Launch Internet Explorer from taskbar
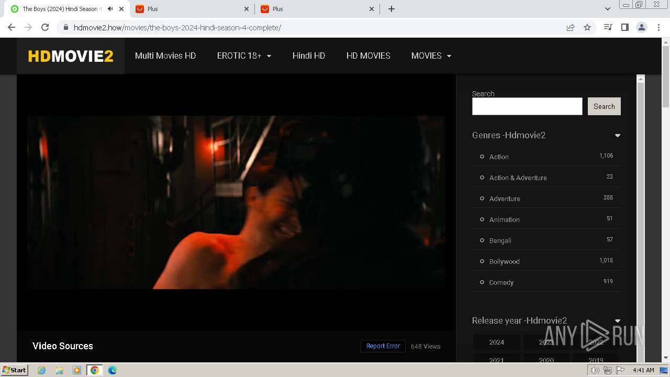Screen dimensions: 670x377 [x=42, y=370]
